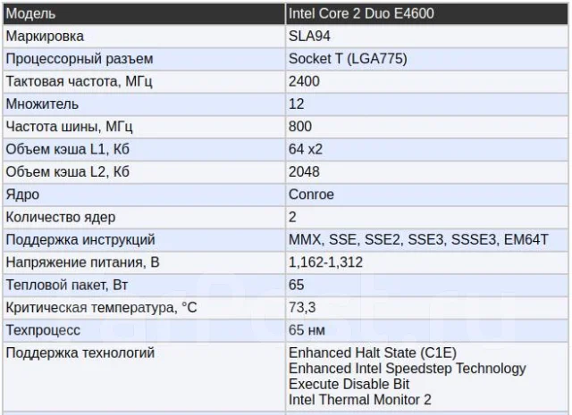Viewport: 572px width, 415px height.
Task: Click 'Тактовая частота, МГц' label
Action: (80, 81)
